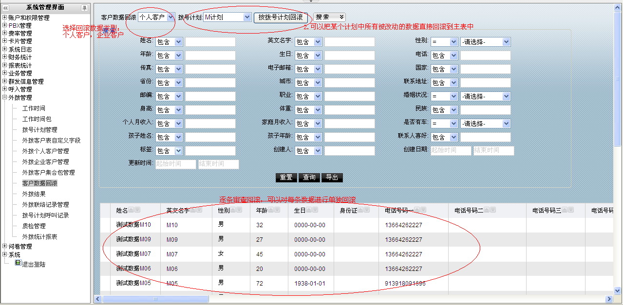Expand the 账户和权限管理 tree node

point(5,18)
